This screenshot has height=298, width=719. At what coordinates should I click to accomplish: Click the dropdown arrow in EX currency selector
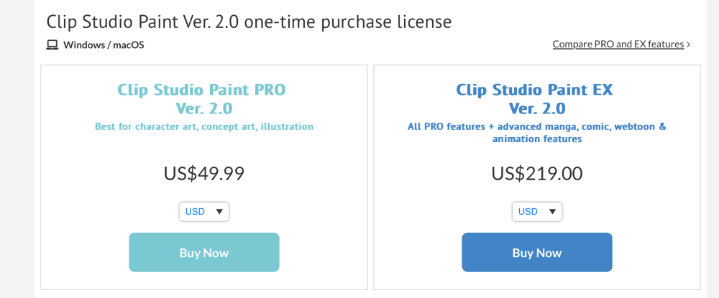(552, 212)
